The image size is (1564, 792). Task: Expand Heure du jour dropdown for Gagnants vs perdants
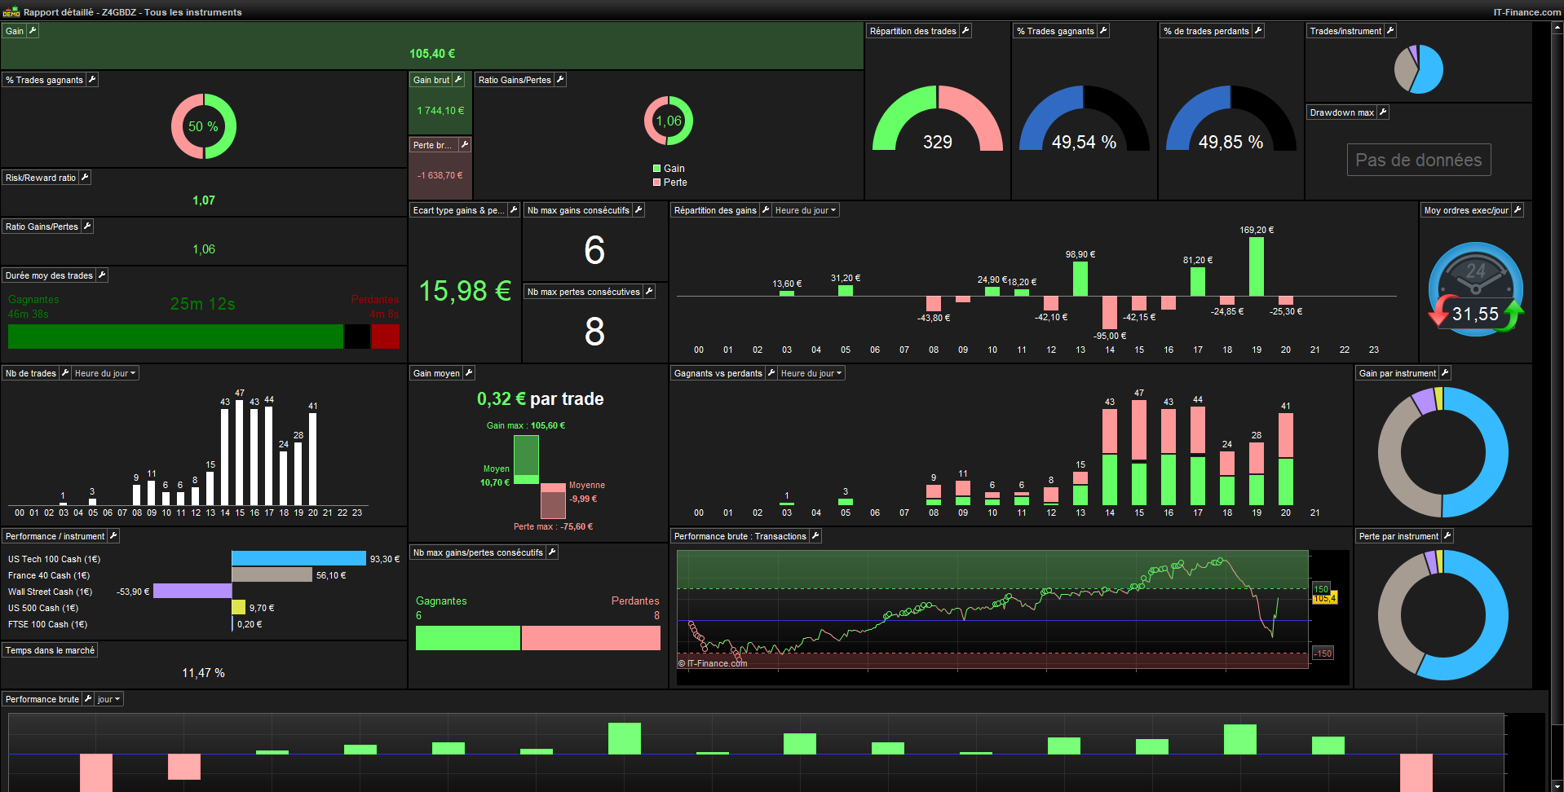[811, 373]
